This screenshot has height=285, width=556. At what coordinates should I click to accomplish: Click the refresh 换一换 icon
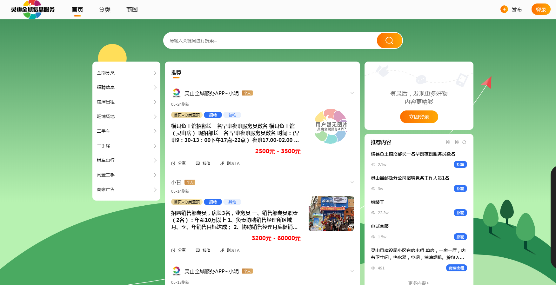[464, 142]
